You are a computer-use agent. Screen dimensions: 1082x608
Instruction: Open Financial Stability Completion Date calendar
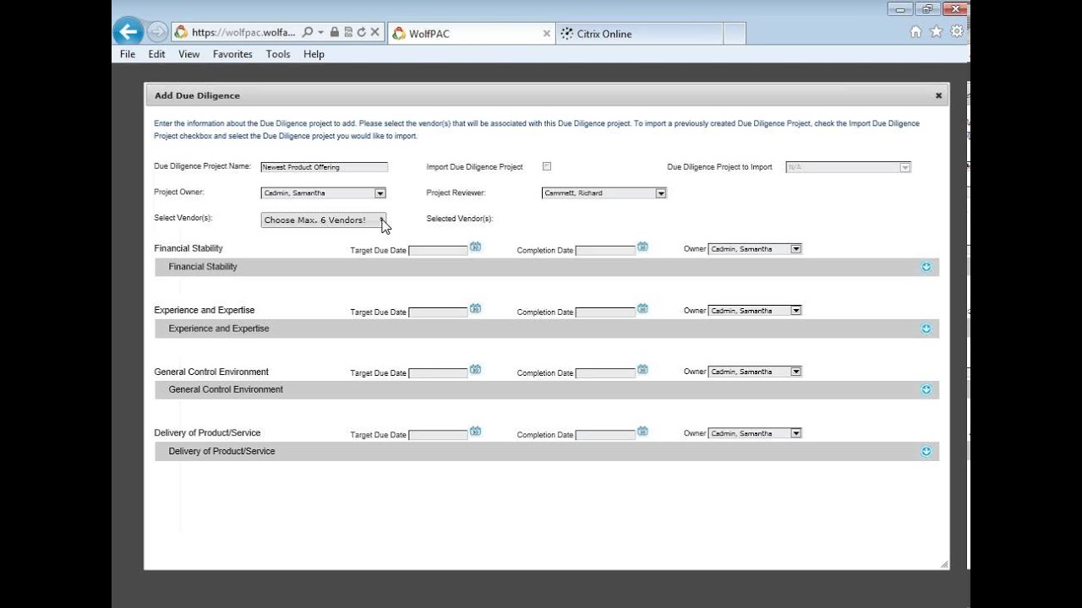coord(642,247)
